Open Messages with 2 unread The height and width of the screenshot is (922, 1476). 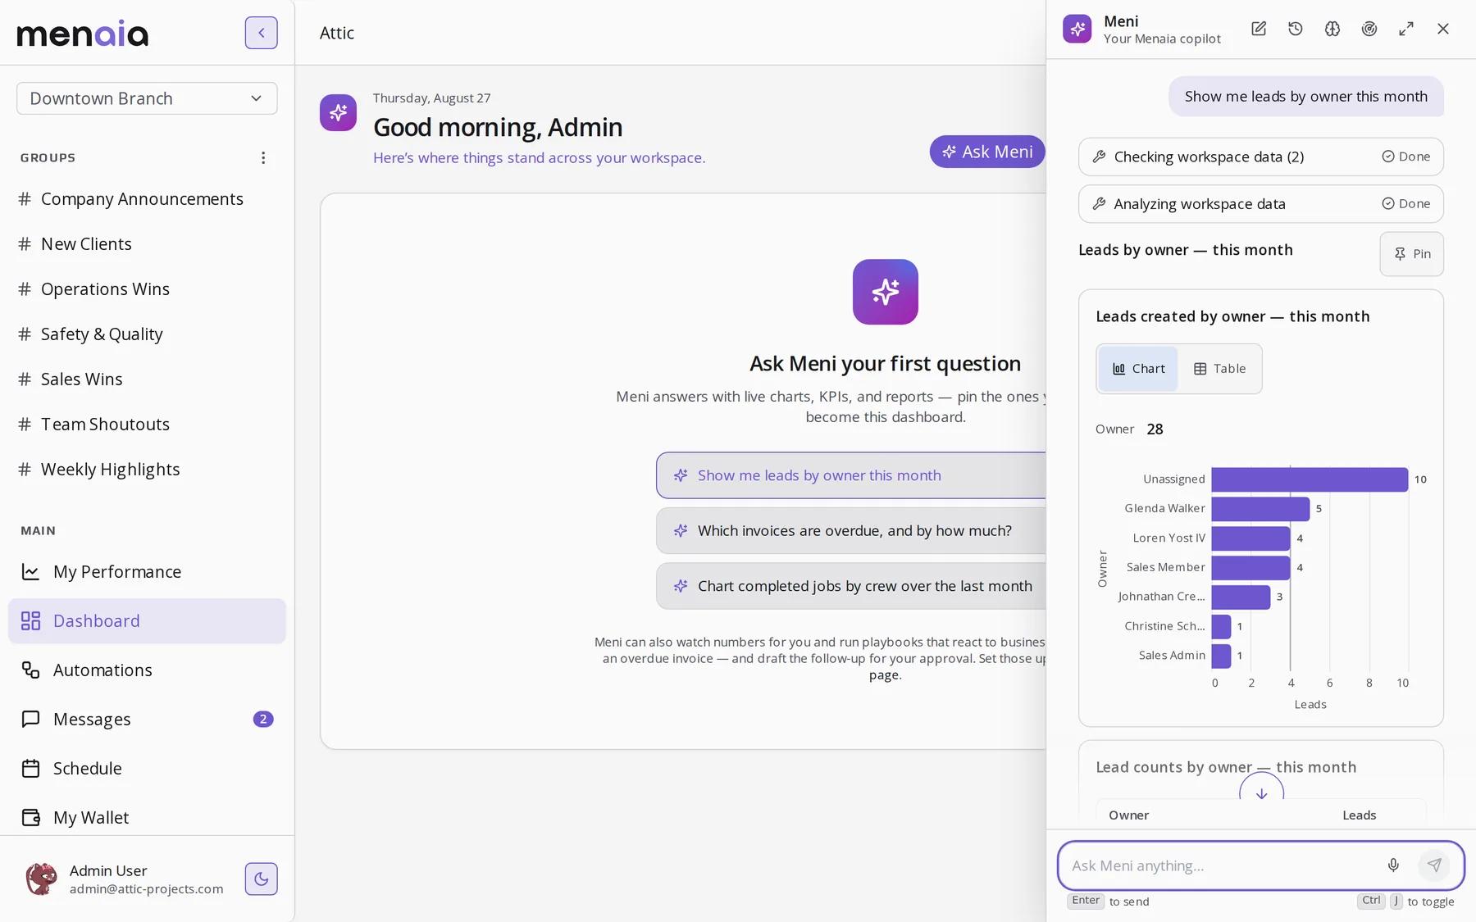pos(147,719)
